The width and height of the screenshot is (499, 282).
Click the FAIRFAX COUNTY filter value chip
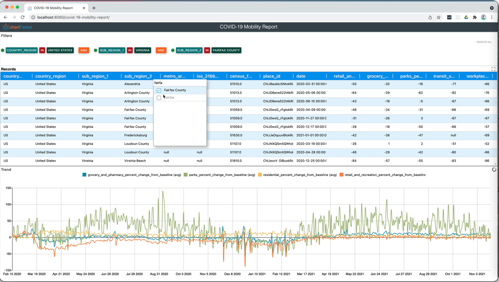(x=226, y=50)
